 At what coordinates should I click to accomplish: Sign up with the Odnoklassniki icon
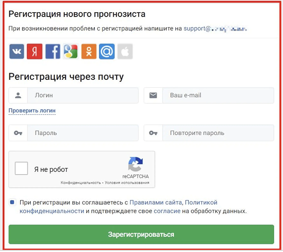[89, 51]
